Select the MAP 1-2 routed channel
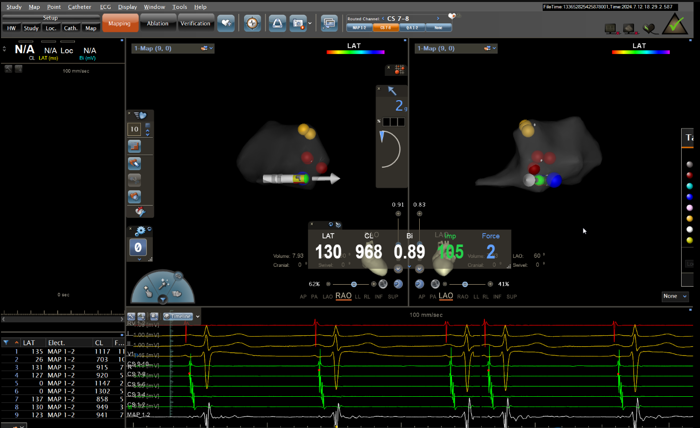Screen dimensions: 700x428 (359, 28)
